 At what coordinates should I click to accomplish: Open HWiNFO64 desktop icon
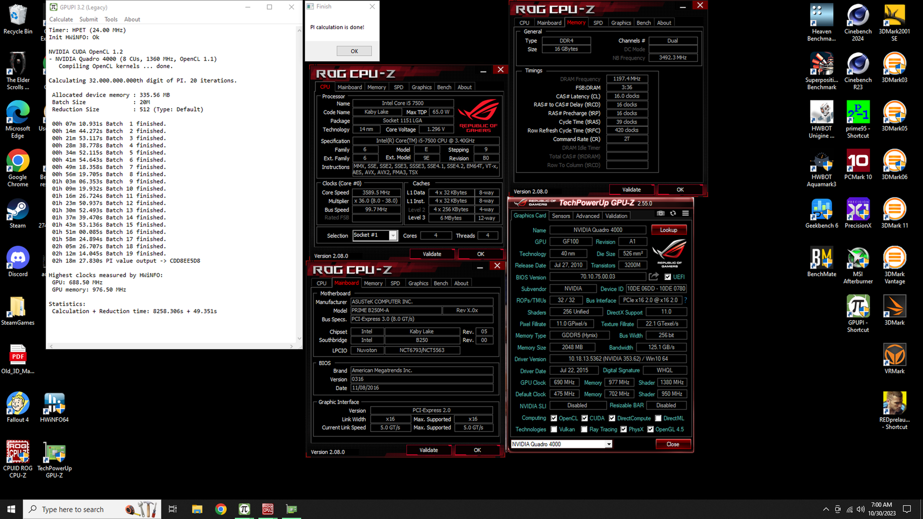tap(54, 408)
